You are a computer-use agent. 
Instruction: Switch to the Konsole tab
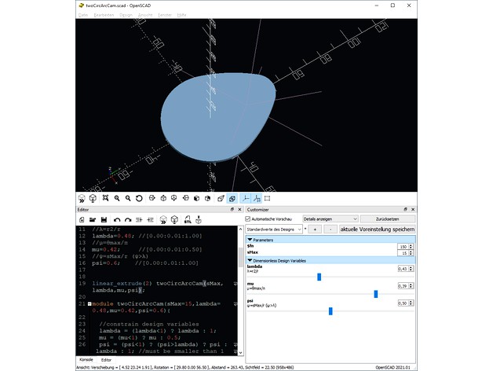86,359
